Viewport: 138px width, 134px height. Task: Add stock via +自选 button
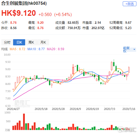tap(129, 4)
